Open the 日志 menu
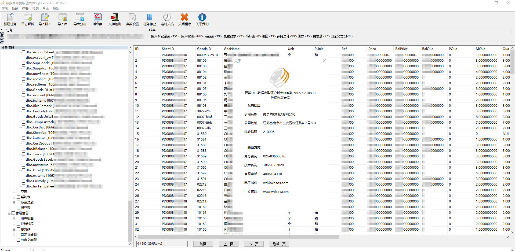The image size is (515, 251). click(x=46, y=9)
